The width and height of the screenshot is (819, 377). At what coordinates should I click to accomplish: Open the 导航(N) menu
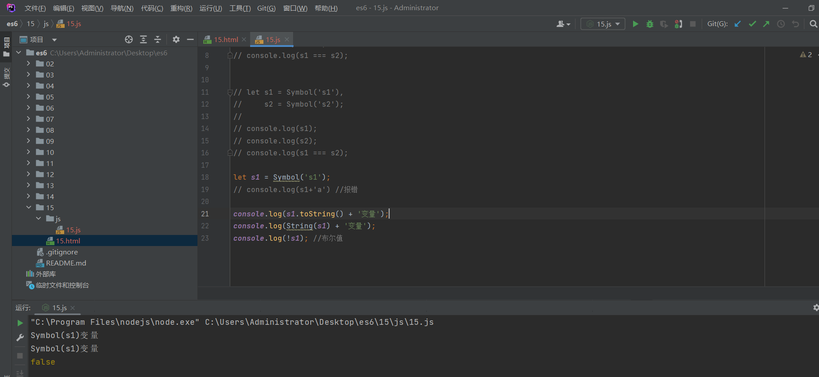(x=122, y=8)
